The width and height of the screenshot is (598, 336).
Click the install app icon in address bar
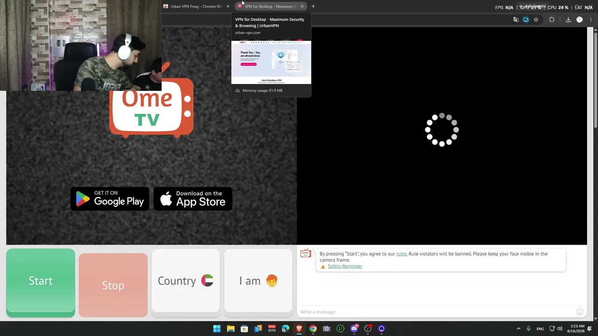pyautogui.click(x=526, y=20)
